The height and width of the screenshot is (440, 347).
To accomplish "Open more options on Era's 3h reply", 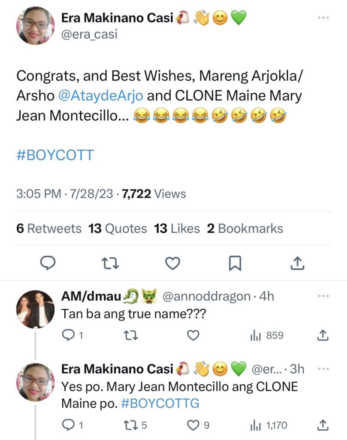I will click(323, 369).
